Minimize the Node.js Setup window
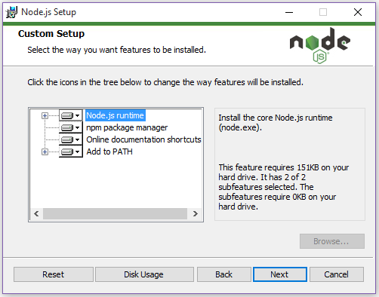 click(289, 12)
